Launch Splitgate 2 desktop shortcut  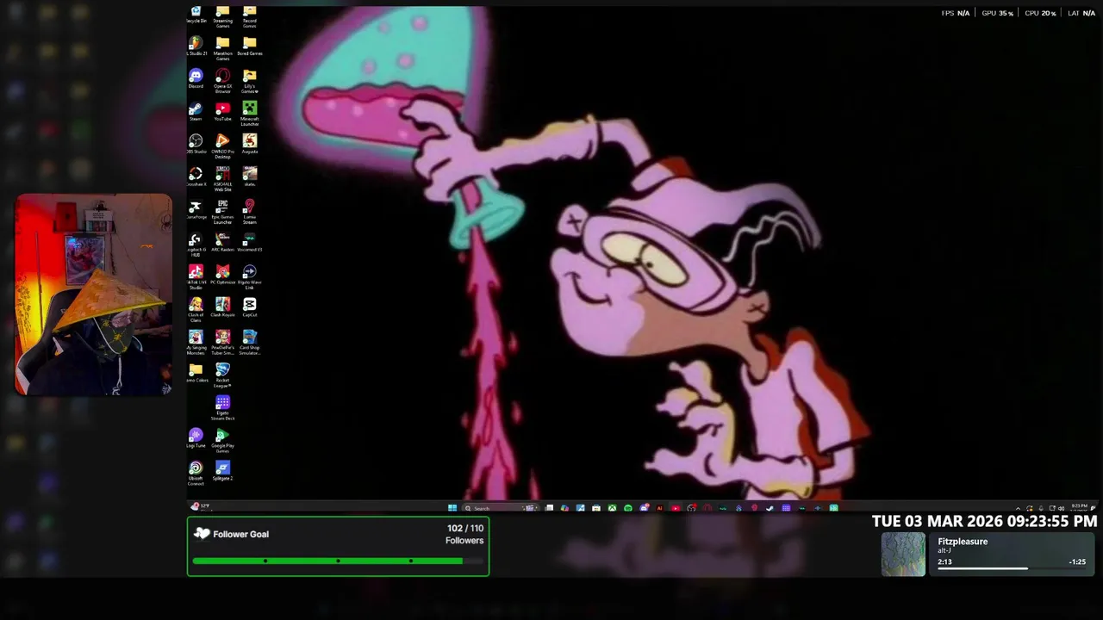[222, 471]
